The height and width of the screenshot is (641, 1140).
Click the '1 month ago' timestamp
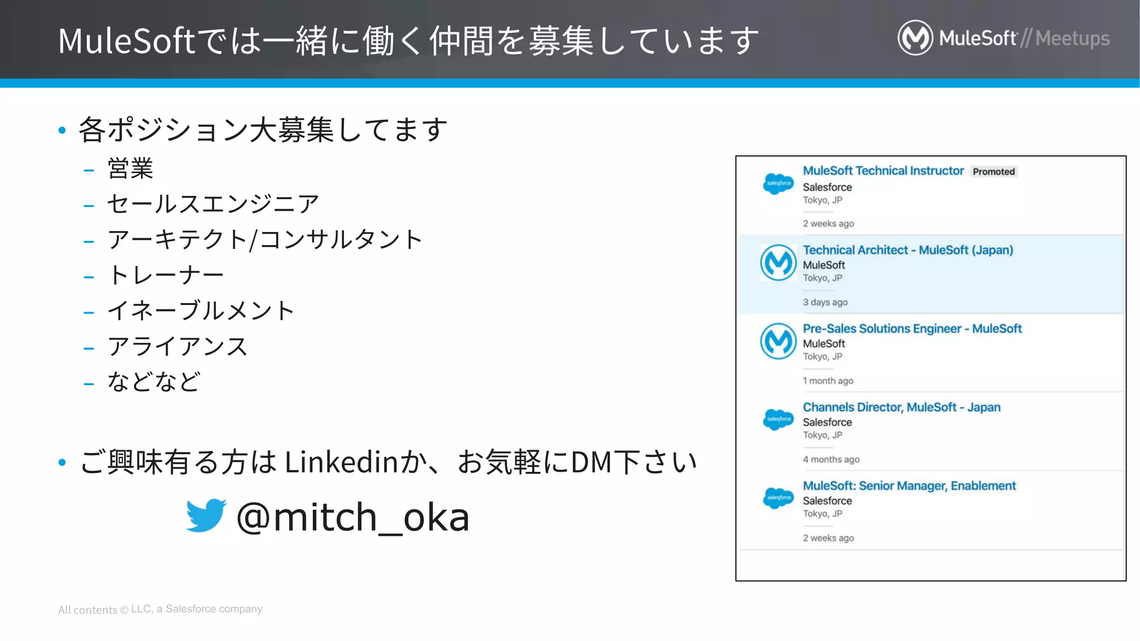point(828,381)
